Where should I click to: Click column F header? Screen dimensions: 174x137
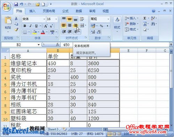coord(147,51)
